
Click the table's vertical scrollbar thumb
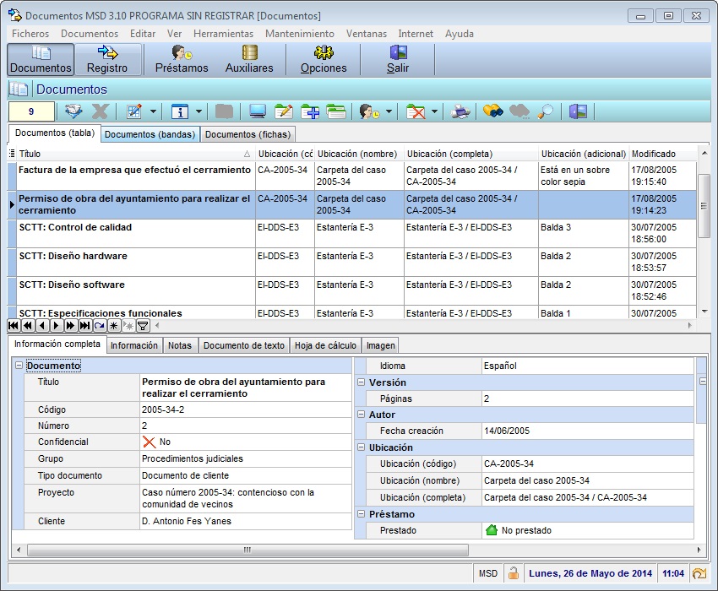tap(704, 205)
